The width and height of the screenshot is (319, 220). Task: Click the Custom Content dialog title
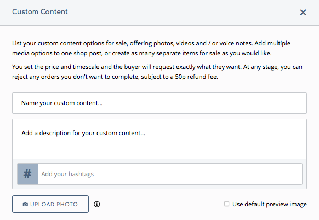coord(40,12)
